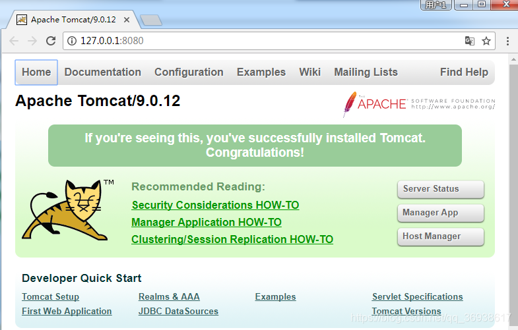Open the Documentation nav item
518x330 pixels.
click(x=103, y=72)
